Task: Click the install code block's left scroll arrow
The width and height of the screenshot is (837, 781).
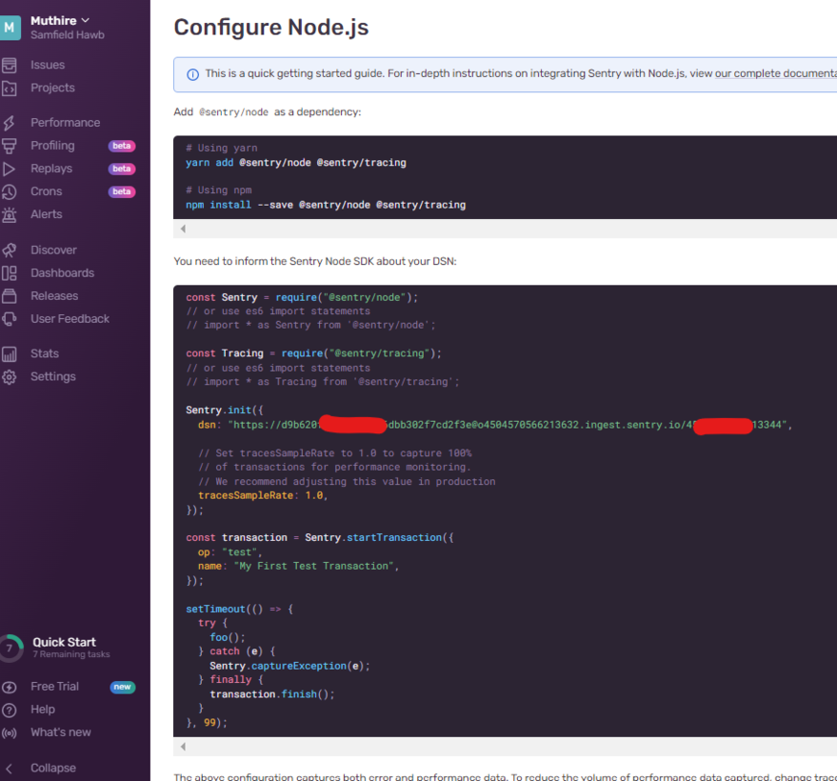Action: point(183,229)
